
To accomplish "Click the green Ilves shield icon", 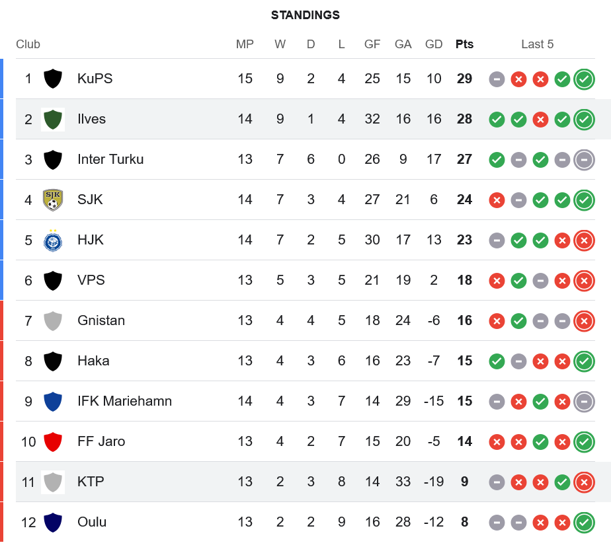I will 53,119.
